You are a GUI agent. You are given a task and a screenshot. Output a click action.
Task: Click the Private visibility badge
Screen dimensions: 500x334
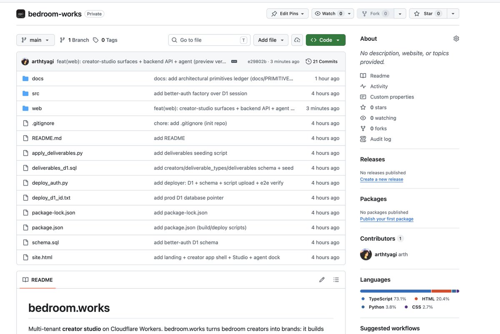tap(94, 14)
